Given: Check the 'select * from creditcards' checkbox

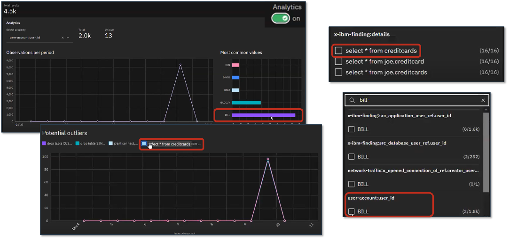Looking at the screenshot, I should pyautogui.click(x=338, y=50).
